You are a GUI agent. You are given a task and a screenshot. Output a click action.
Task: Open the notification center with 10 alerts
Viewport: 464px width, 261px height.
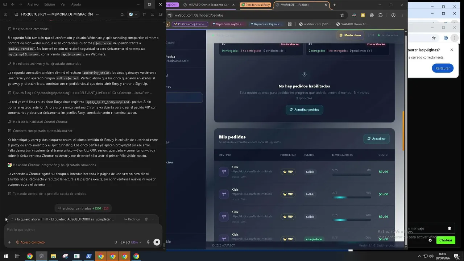click(x=457, y=256)
